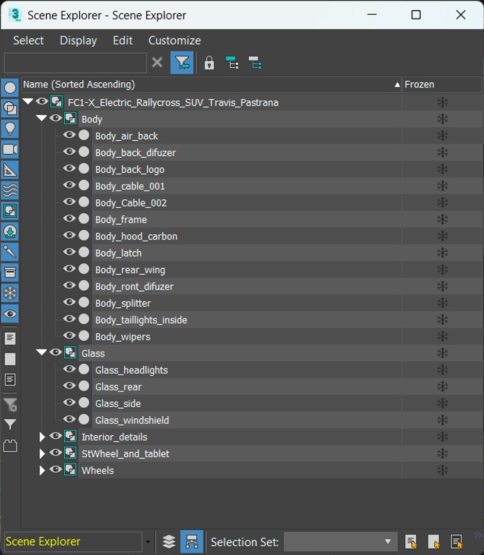Collapse the Glass group
Image resolution: width=484 pixels, height=555 pixels.
[x=42, y=353]
